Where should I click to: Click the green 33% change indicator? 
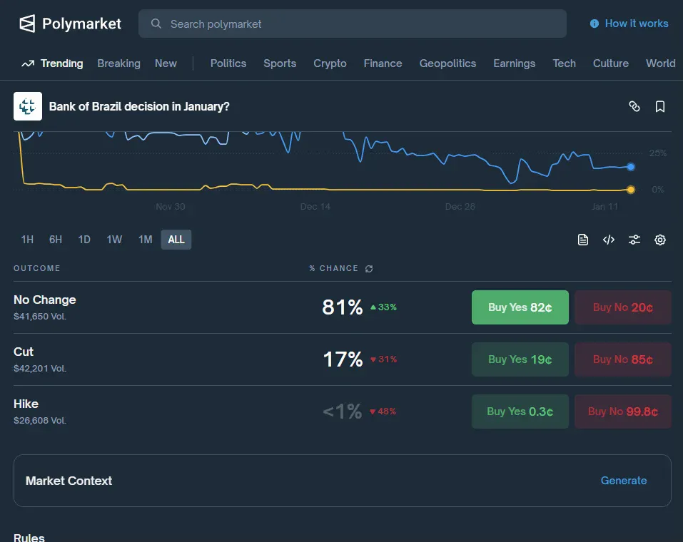click(x=383, y=307)
